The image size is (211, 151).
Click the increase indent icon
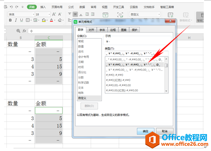pyautogui.click(x=93, y=14)
